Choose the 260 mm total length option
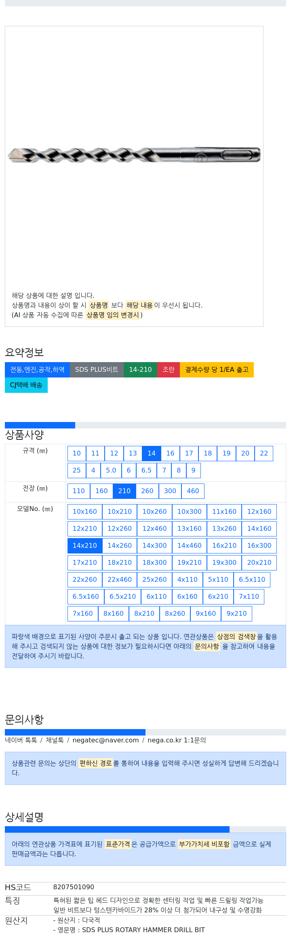The width and height of the screenshot is (291, 935). [x=147, y=491]
